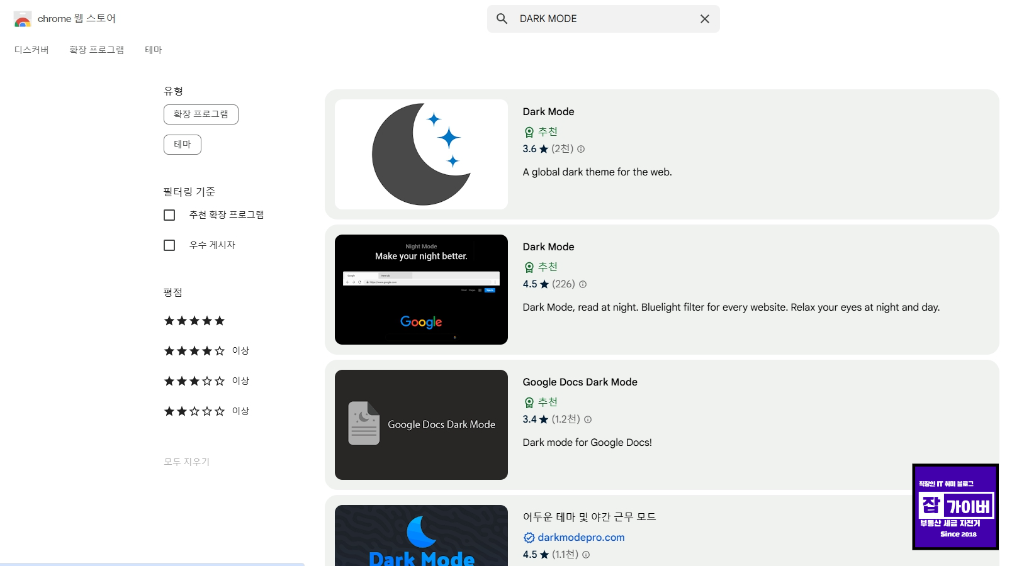Viewport: 1024px width, 566px height.
Task: Click the 추천 badge for Google Docs Dark Mode
Action: click(541, 402)
